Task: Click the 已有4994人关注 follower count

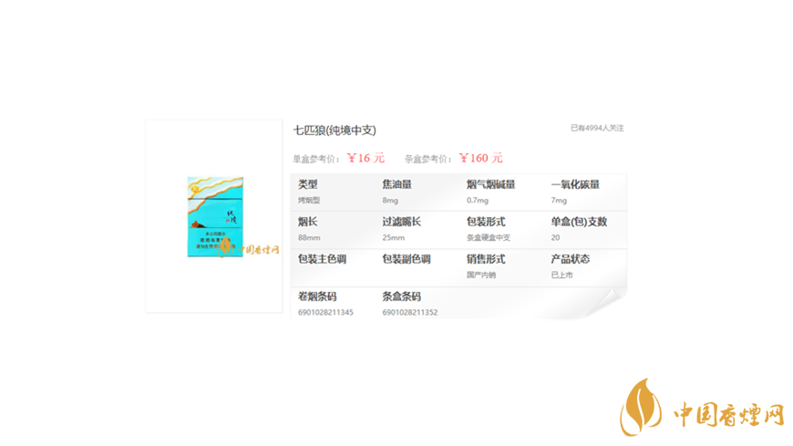Action: [x=597, y=129]
